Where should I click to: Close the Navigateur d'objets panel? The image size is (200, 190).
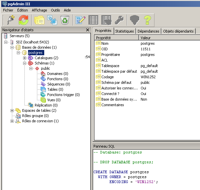87,30
